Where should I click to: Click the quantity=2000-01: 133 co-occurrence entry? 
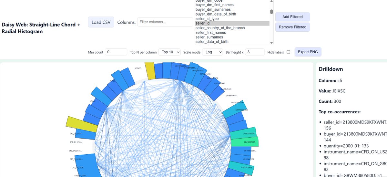pos(346,146)
